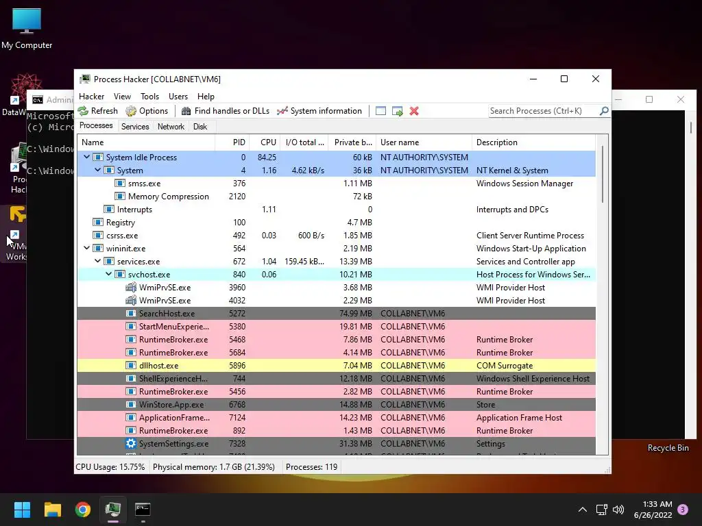Sort by the User name column header
The image size is (702, 526).
tap(424, 142)
